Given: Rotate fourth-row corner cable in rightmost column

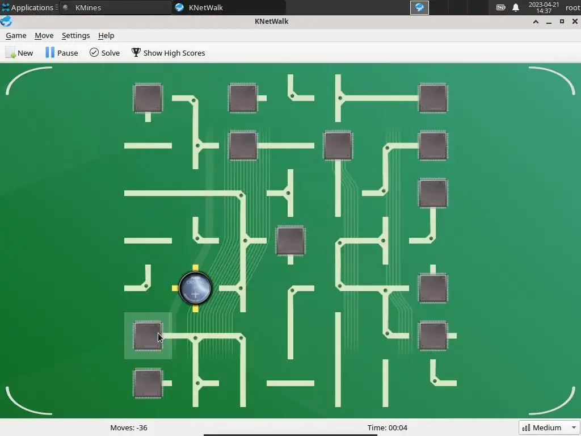Looking at the screenshot, I should coord(432,241).
